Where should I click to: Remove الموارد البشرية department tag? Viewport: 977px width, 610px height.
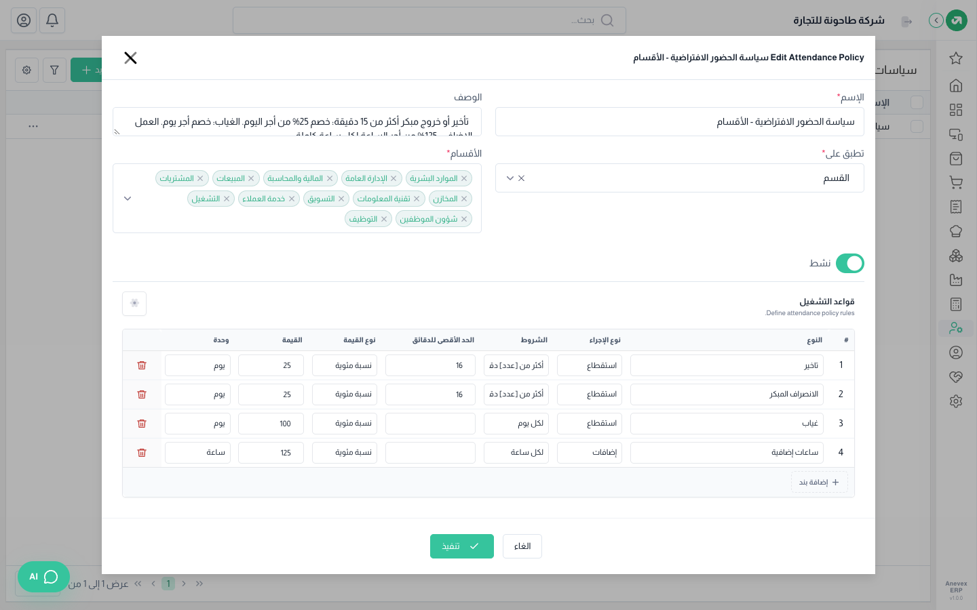click(464, 178)
